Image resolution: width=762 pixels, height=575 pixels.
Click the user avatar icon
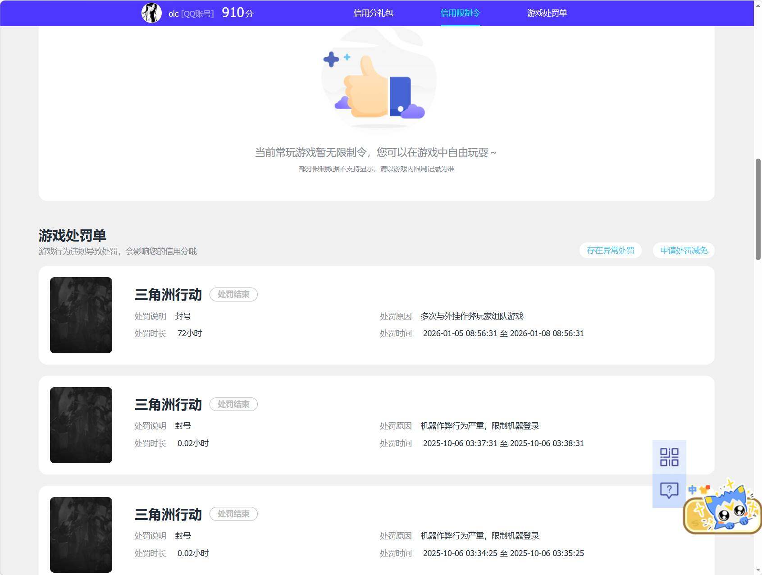(x=151, y=13)
